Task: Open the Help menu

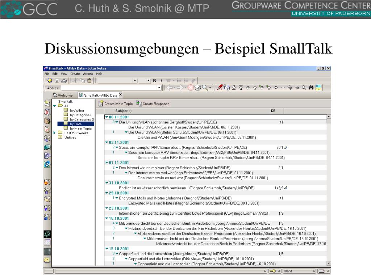Action: pyautogui.click(x=99, y=74)
